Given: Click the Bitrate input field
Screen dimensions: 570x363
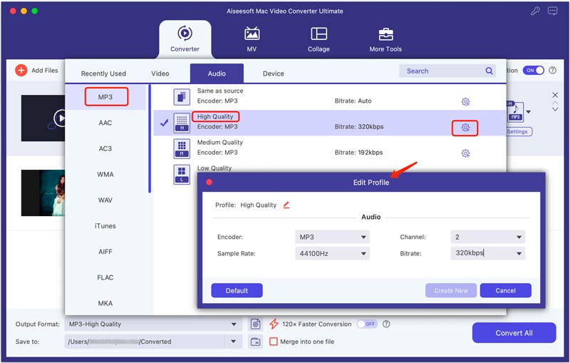Looking at the screenshot, I should (x=481, y=253).
